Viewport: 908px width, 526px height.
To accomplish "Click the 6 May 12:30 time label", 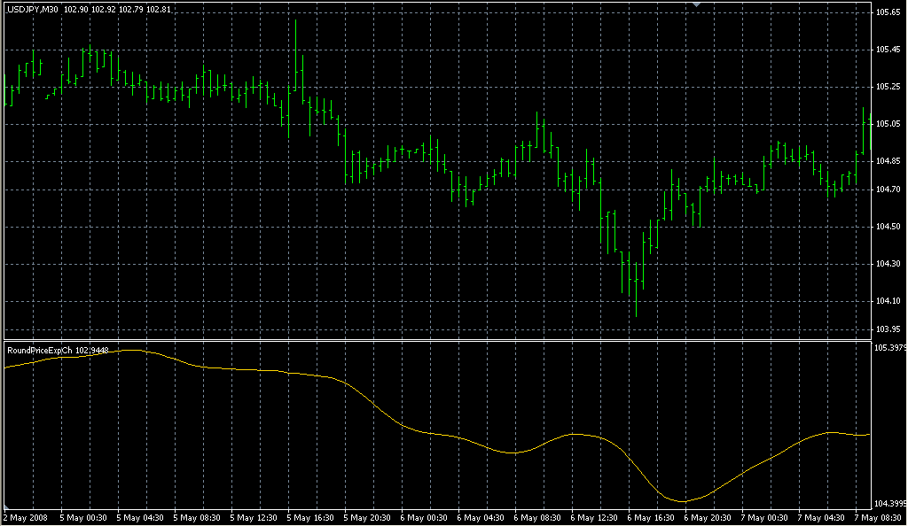I will point(593,518).
